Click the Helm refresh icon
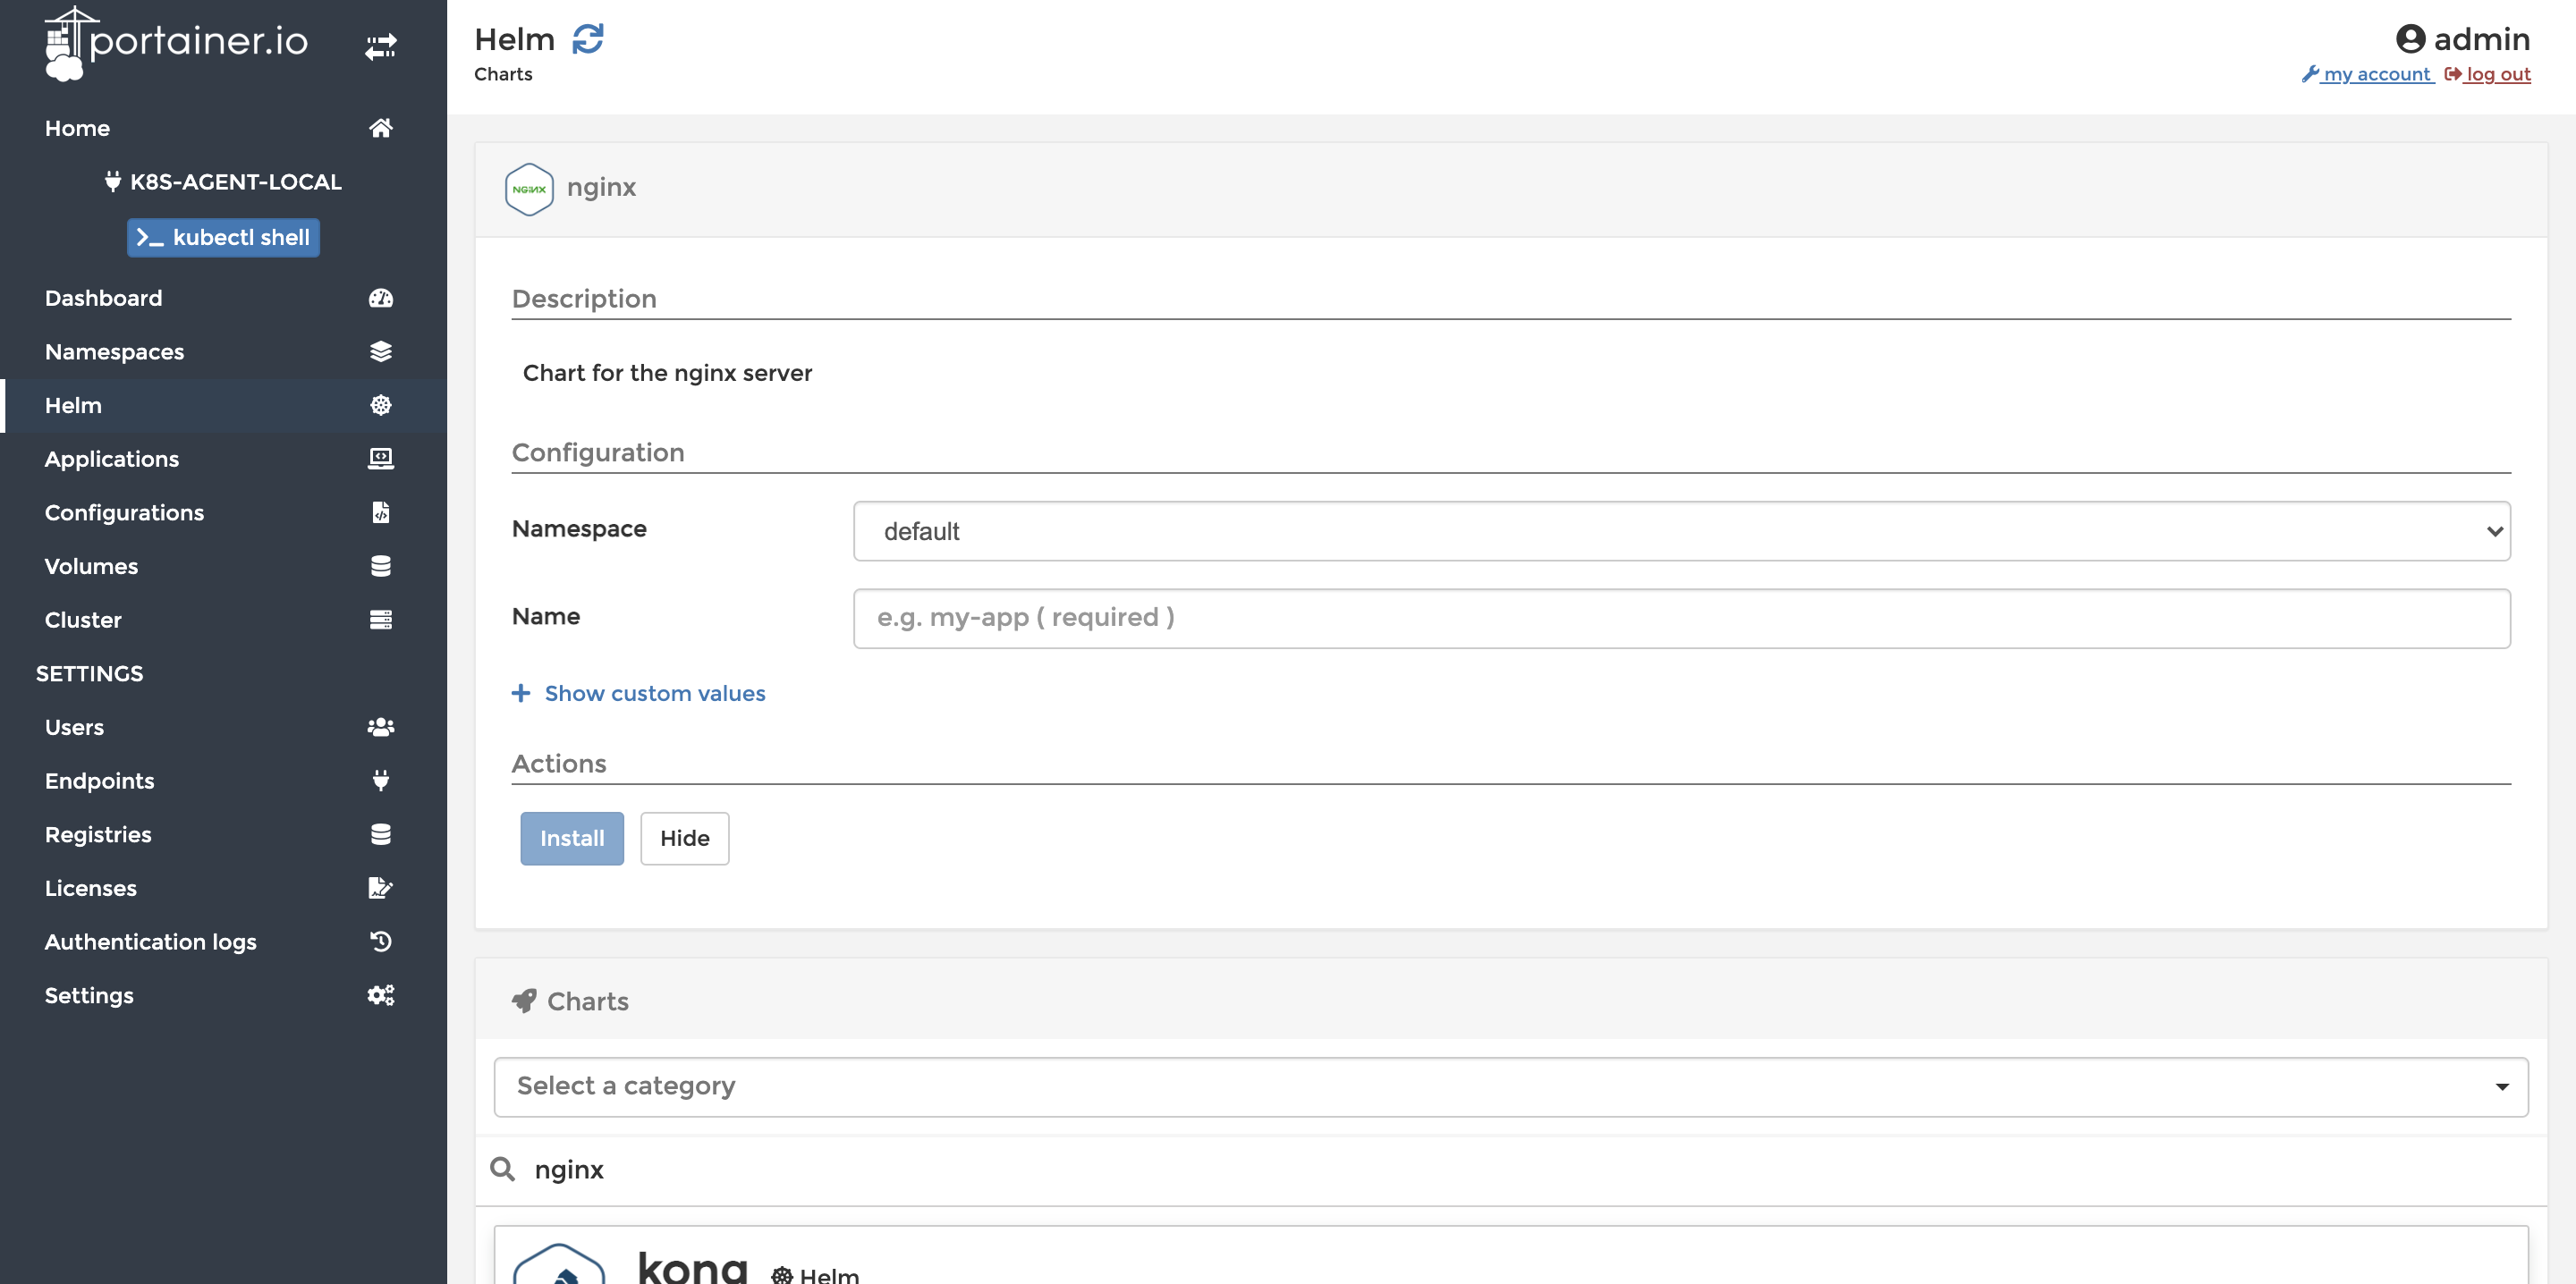The width and height of the screenshot is (2576, 1284). tap(588, 39)
